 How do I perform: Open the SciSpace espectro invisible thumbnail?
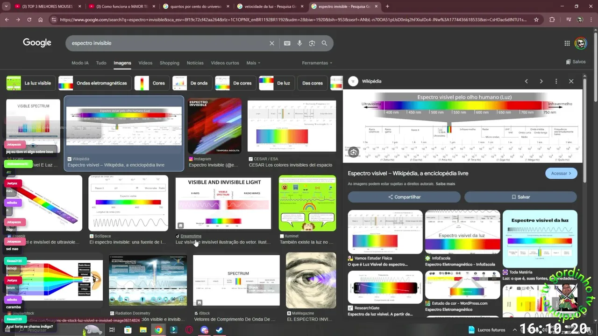(128, 203)
